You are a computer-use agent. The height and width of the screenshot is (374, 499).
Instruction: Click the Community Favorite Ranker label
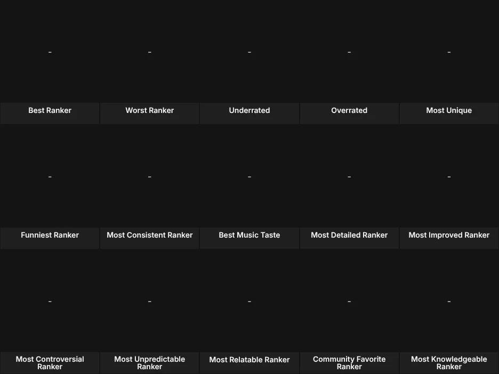[x=349, y=363]
